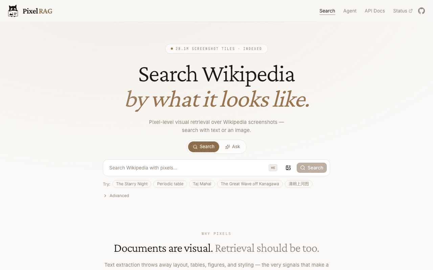Open the GitHub repository icon
The image size is (433, 270).
pyautogui.click(x=421, y=11)
